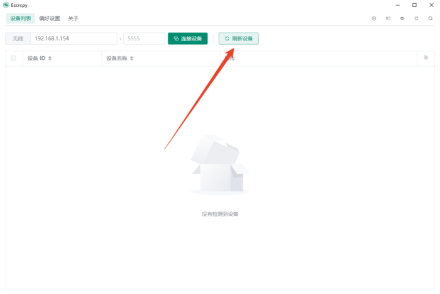440x294 pixels.
Task: Click the Escrcpy app logo icon
Action: coord(6,5)
